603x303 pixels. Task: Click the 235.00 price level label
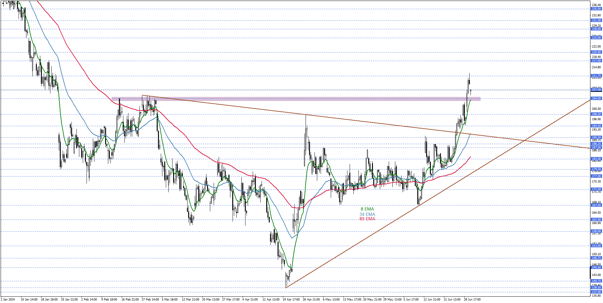(596, 9)
